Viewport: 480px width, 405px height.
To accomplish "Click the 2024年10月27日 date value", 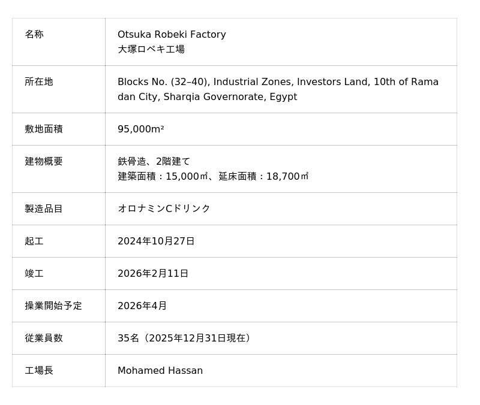I will (156, 241).
